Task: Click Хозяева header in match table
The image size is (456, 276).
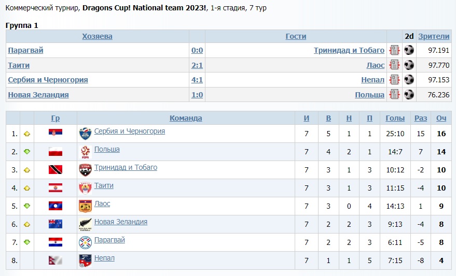Action: point(97,36)
